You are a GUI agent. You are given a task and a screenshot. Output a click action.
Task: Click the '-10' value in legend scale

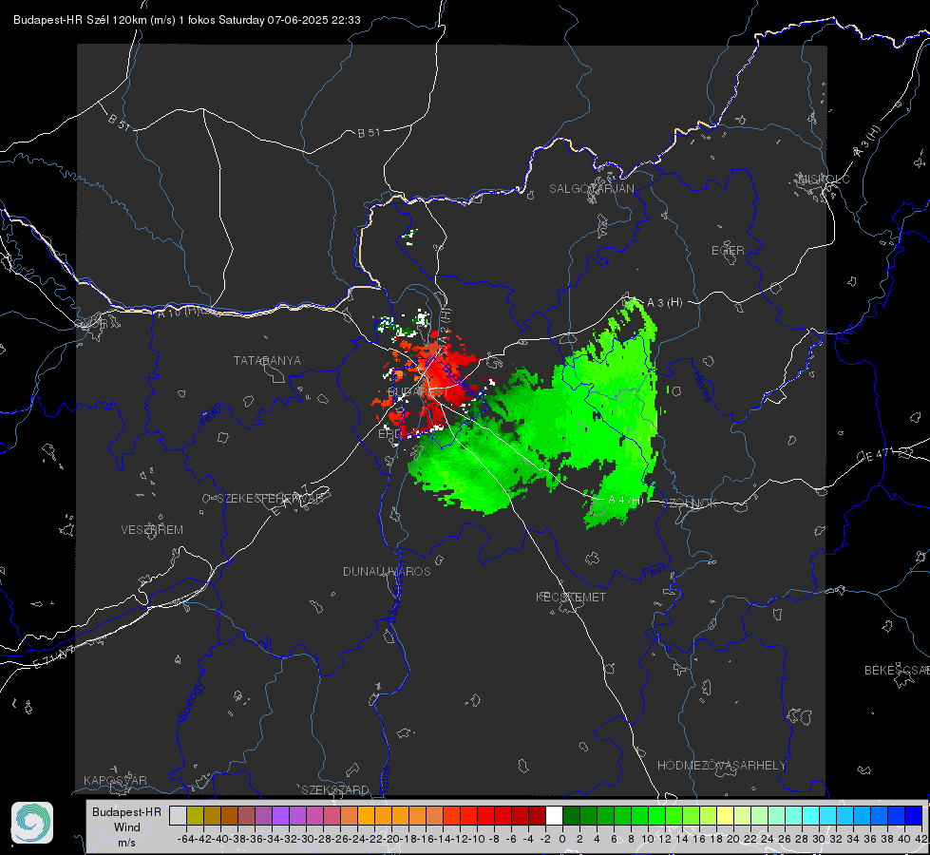coord(477,839)
